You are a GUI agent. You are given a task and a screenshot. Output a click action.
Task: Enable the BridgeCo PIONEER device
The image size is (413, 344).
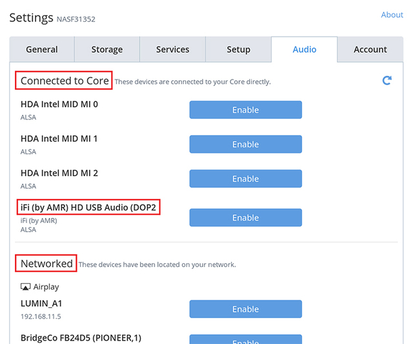coord(245,339)
